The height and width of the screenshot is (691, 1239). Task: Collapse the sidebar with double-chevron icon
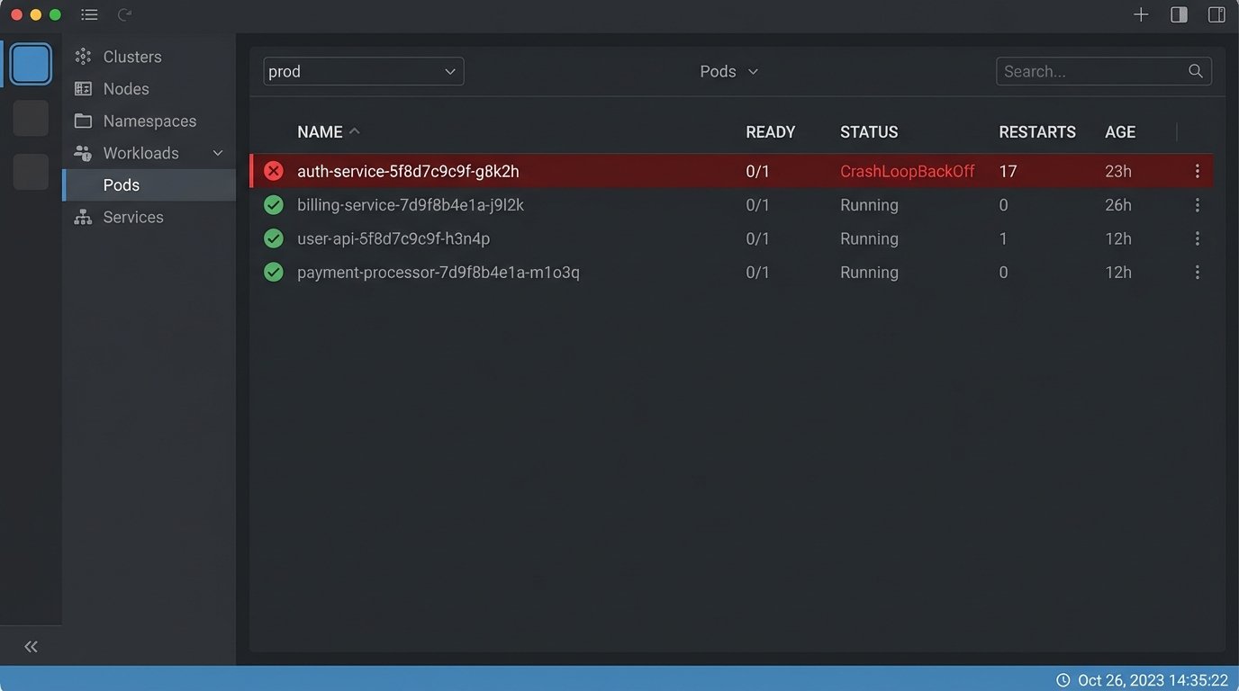31,646
